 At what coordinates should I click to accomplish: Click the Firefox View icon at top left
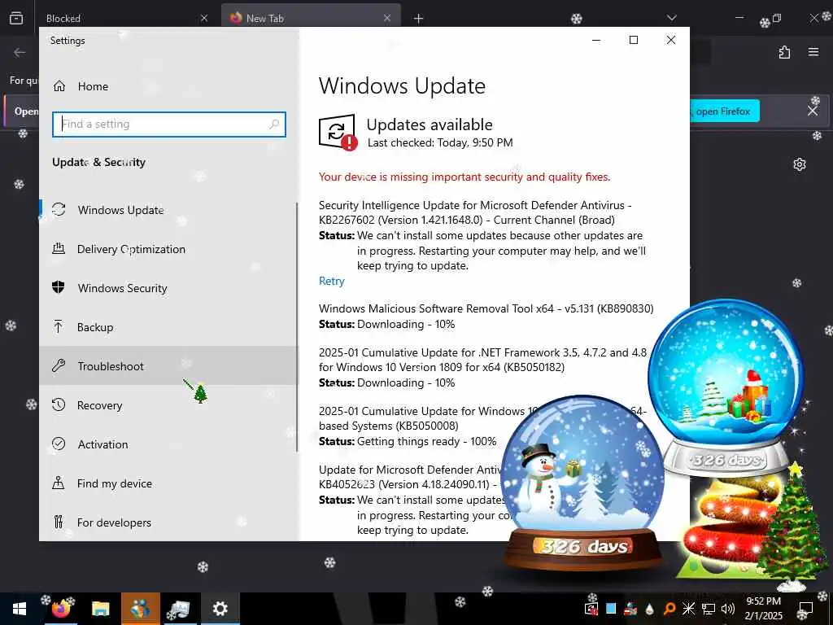click(16, 18)
